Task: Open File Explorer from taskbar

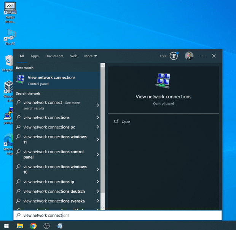Action: click(20, 226)
